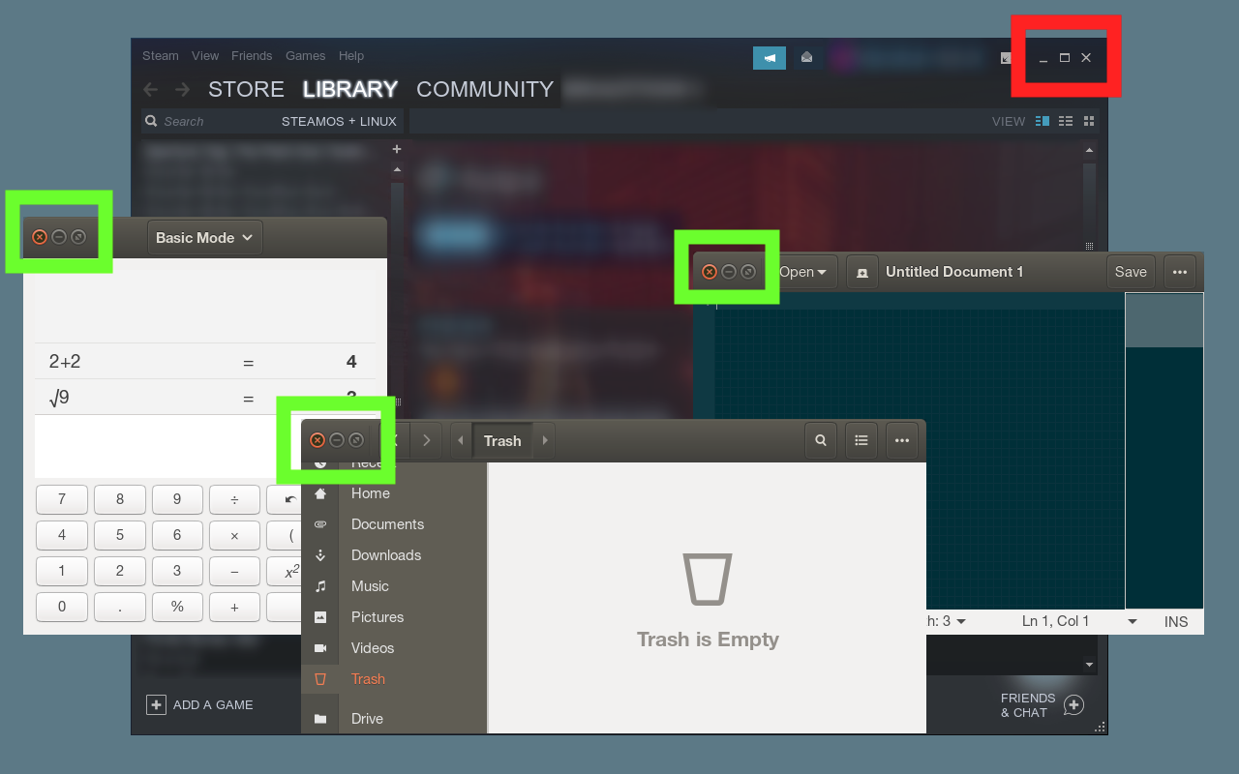Open the text editor's three-dots menu

click(1180, 272)
